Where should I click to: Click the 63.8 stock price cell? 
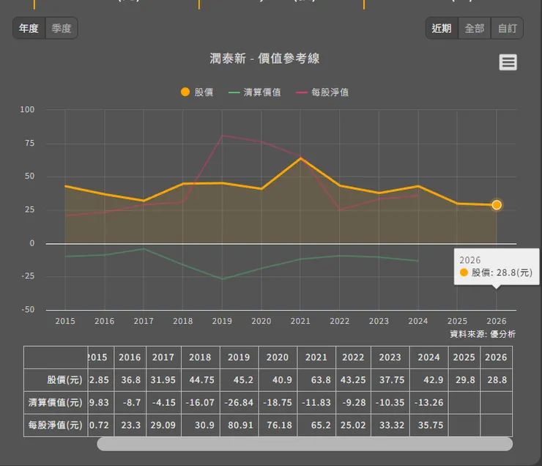click(x=316, y=380)
